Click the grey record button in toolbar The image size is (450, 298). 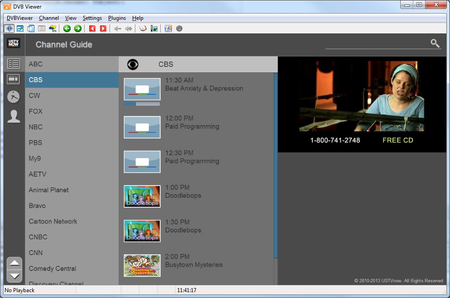pos(179,28)
